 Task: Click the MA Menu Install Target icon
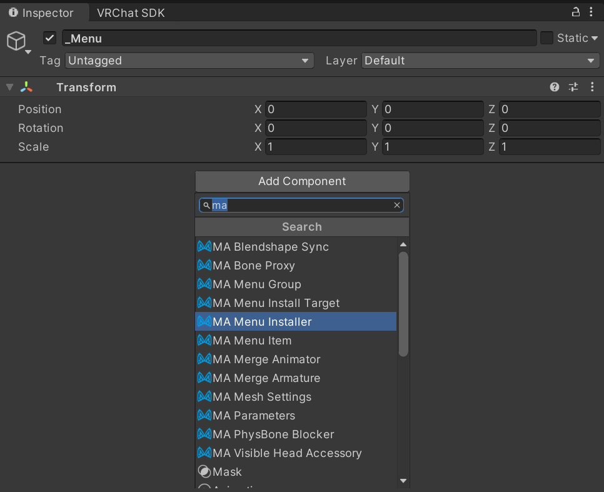pyautogui.click(x=204, y=303)
